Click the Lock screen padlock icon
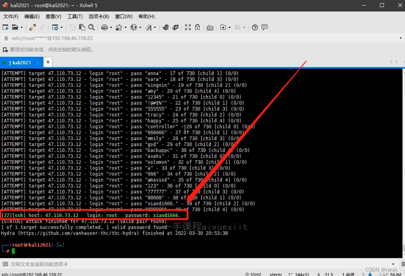This screenshot has width=405, height=276. pyautogui.click(x=197, y=27)
